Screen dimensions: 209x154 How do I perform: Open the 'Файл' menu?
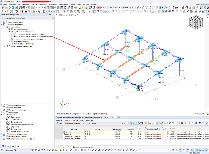click(5, 4)
